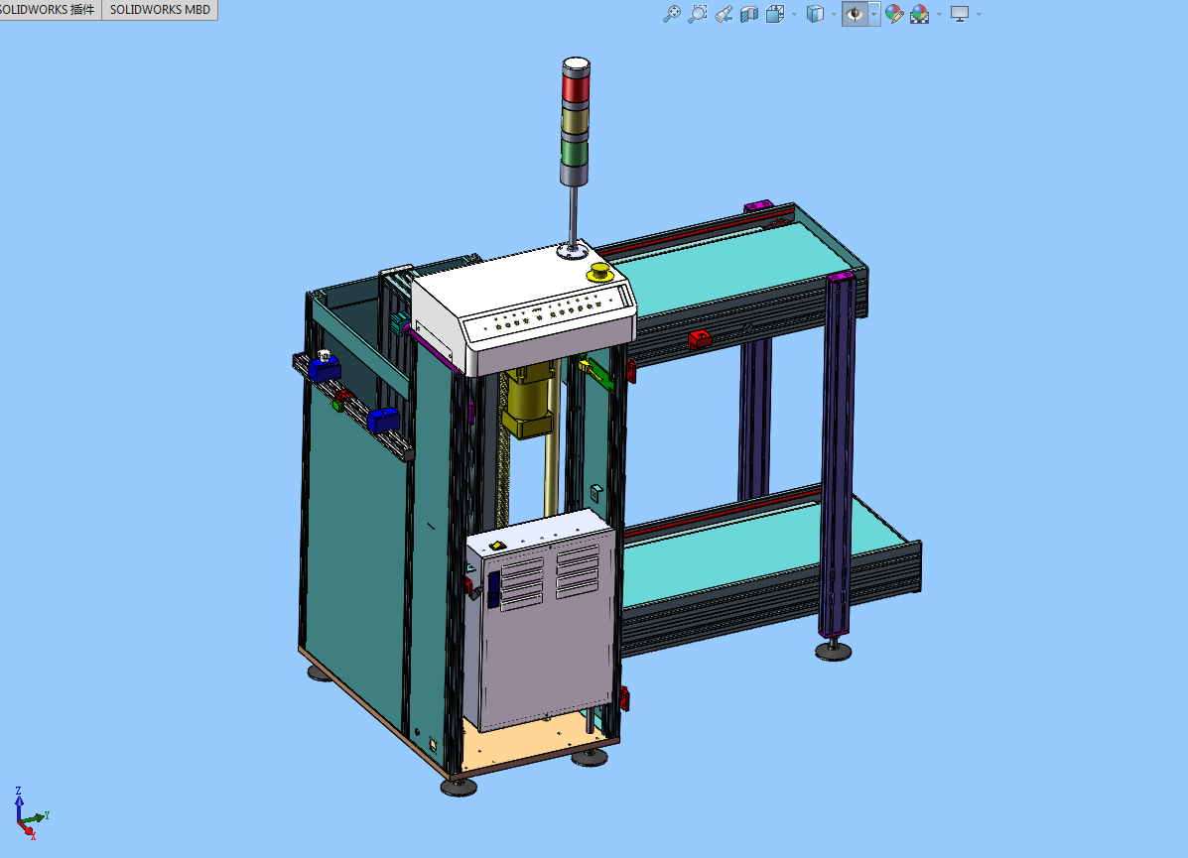
Task: Expand the View Orientation dropdown arrow
Action: pos(794,14)
